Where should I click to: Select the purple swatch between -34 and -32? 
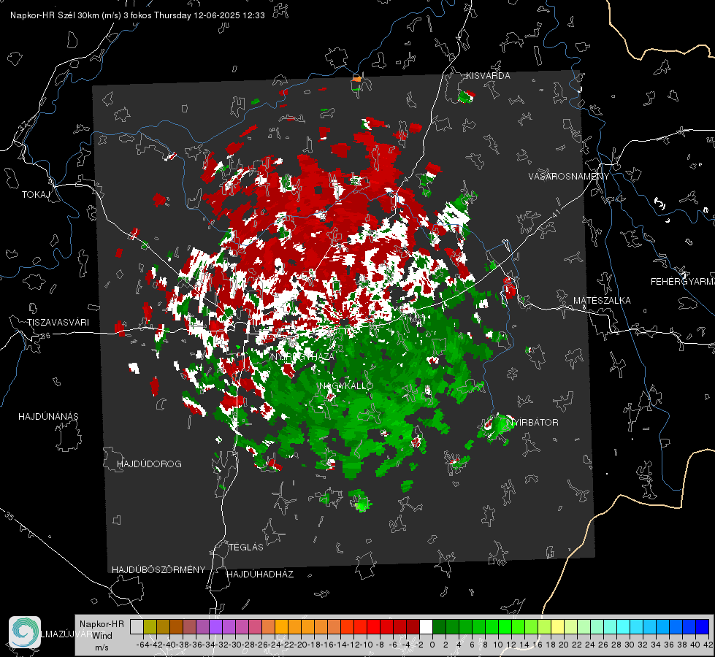(x=215, y=626)
